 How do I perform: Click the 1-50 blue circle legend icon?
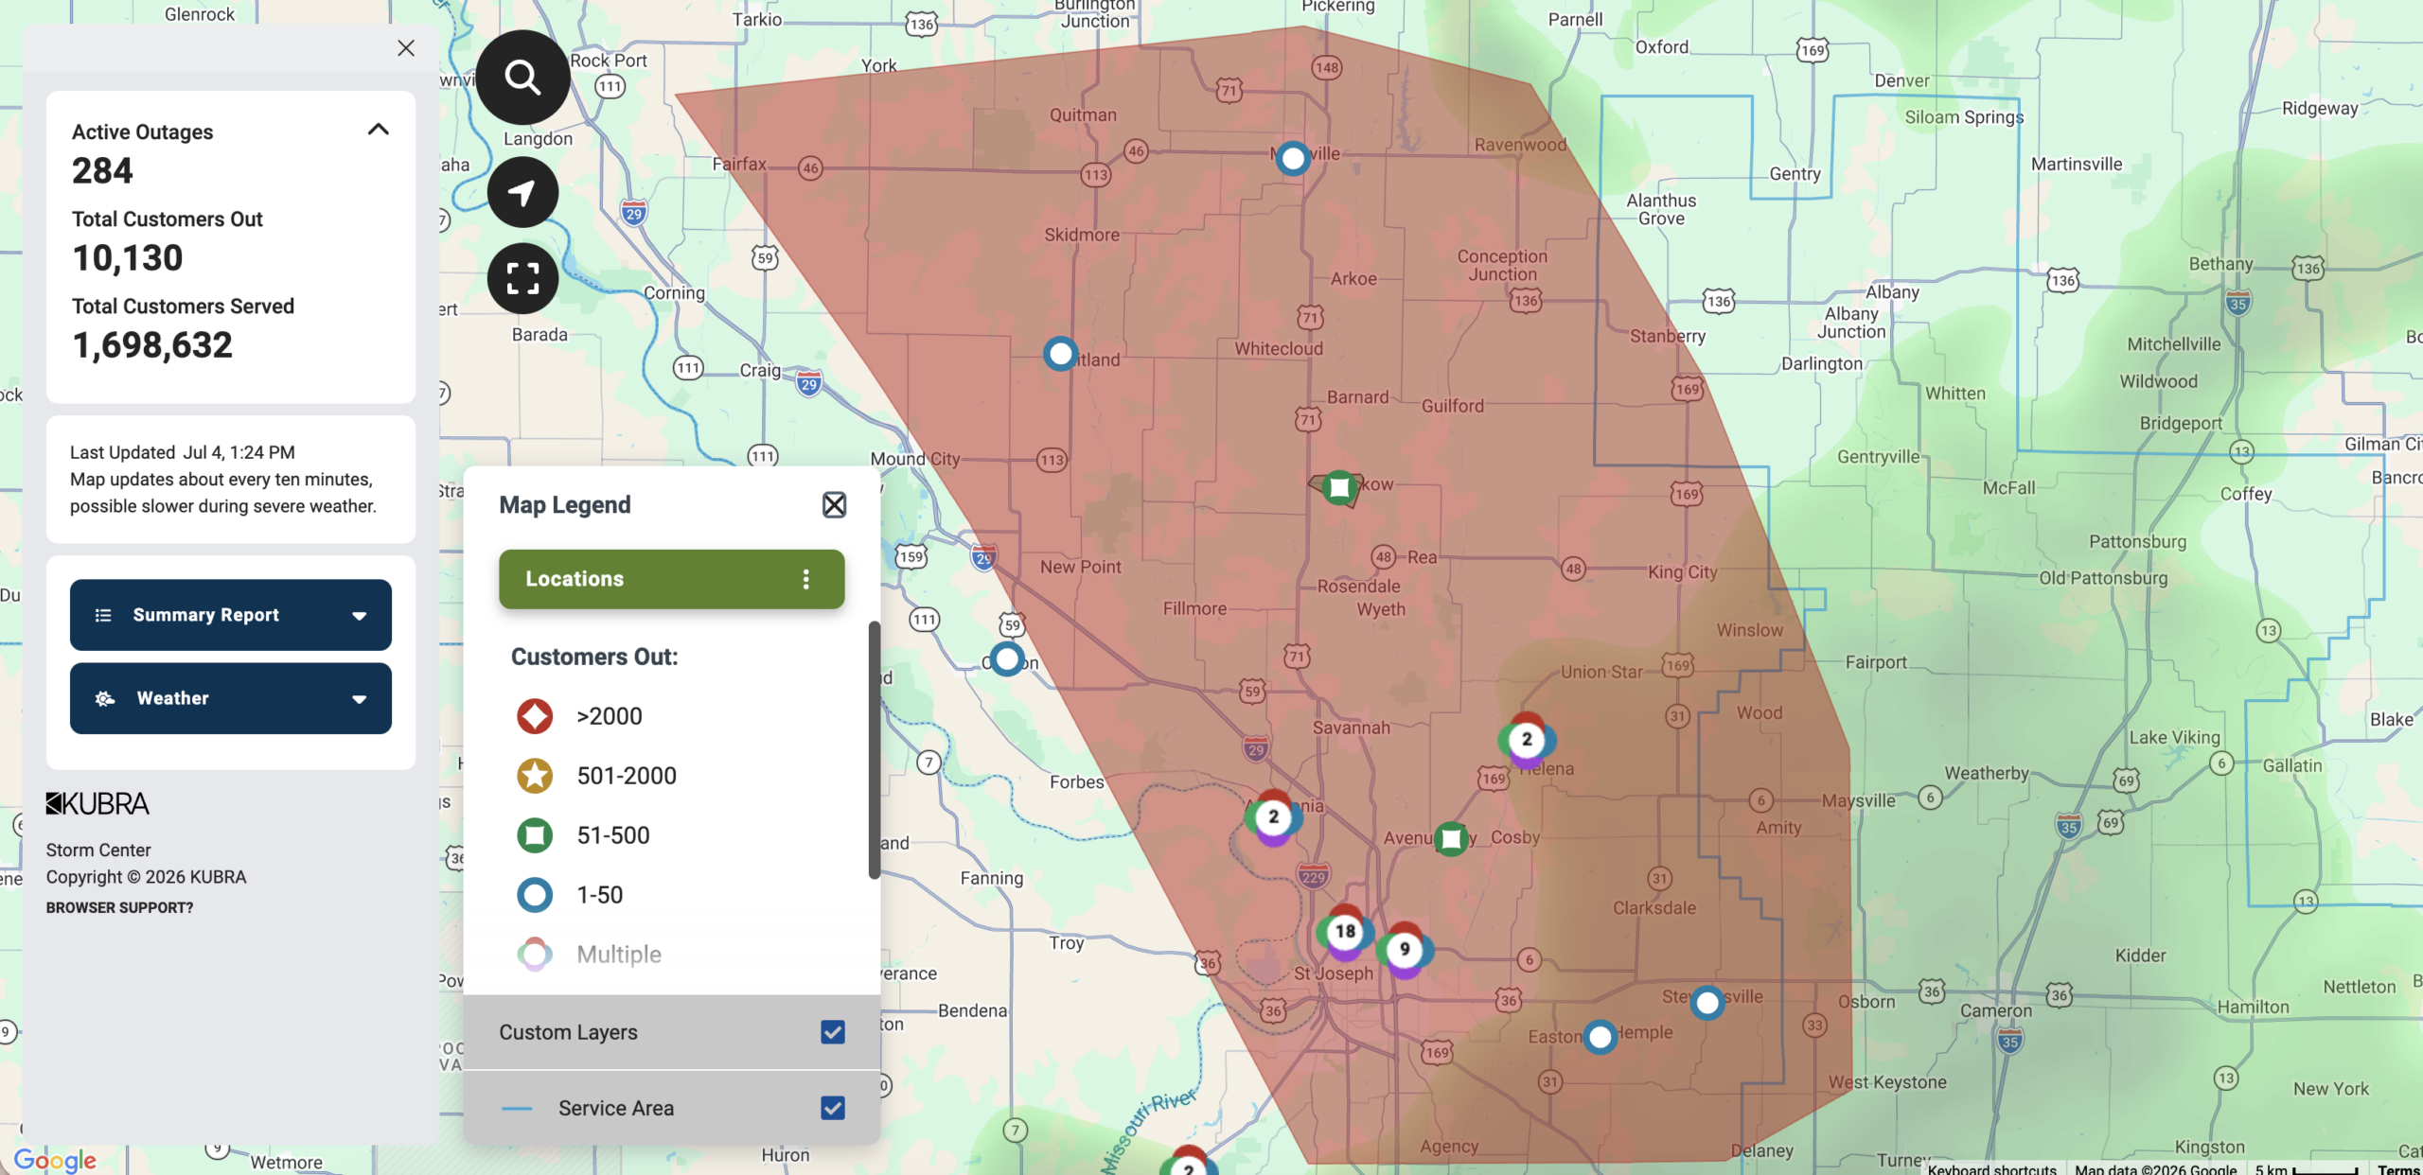click(535, 895)
